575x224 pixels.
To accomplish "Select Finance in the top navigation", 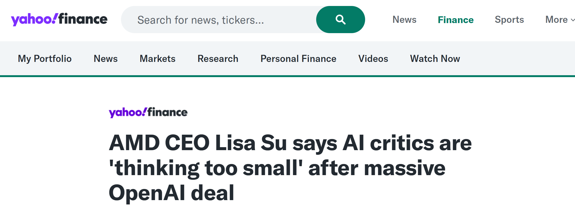I will [456, 20].
